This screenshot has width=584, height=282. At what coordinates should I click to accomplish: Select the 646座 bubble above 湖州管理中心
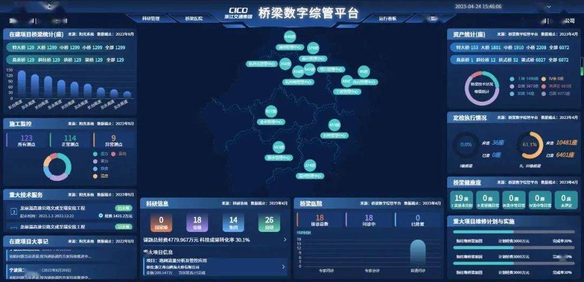(x=289, y=37)
